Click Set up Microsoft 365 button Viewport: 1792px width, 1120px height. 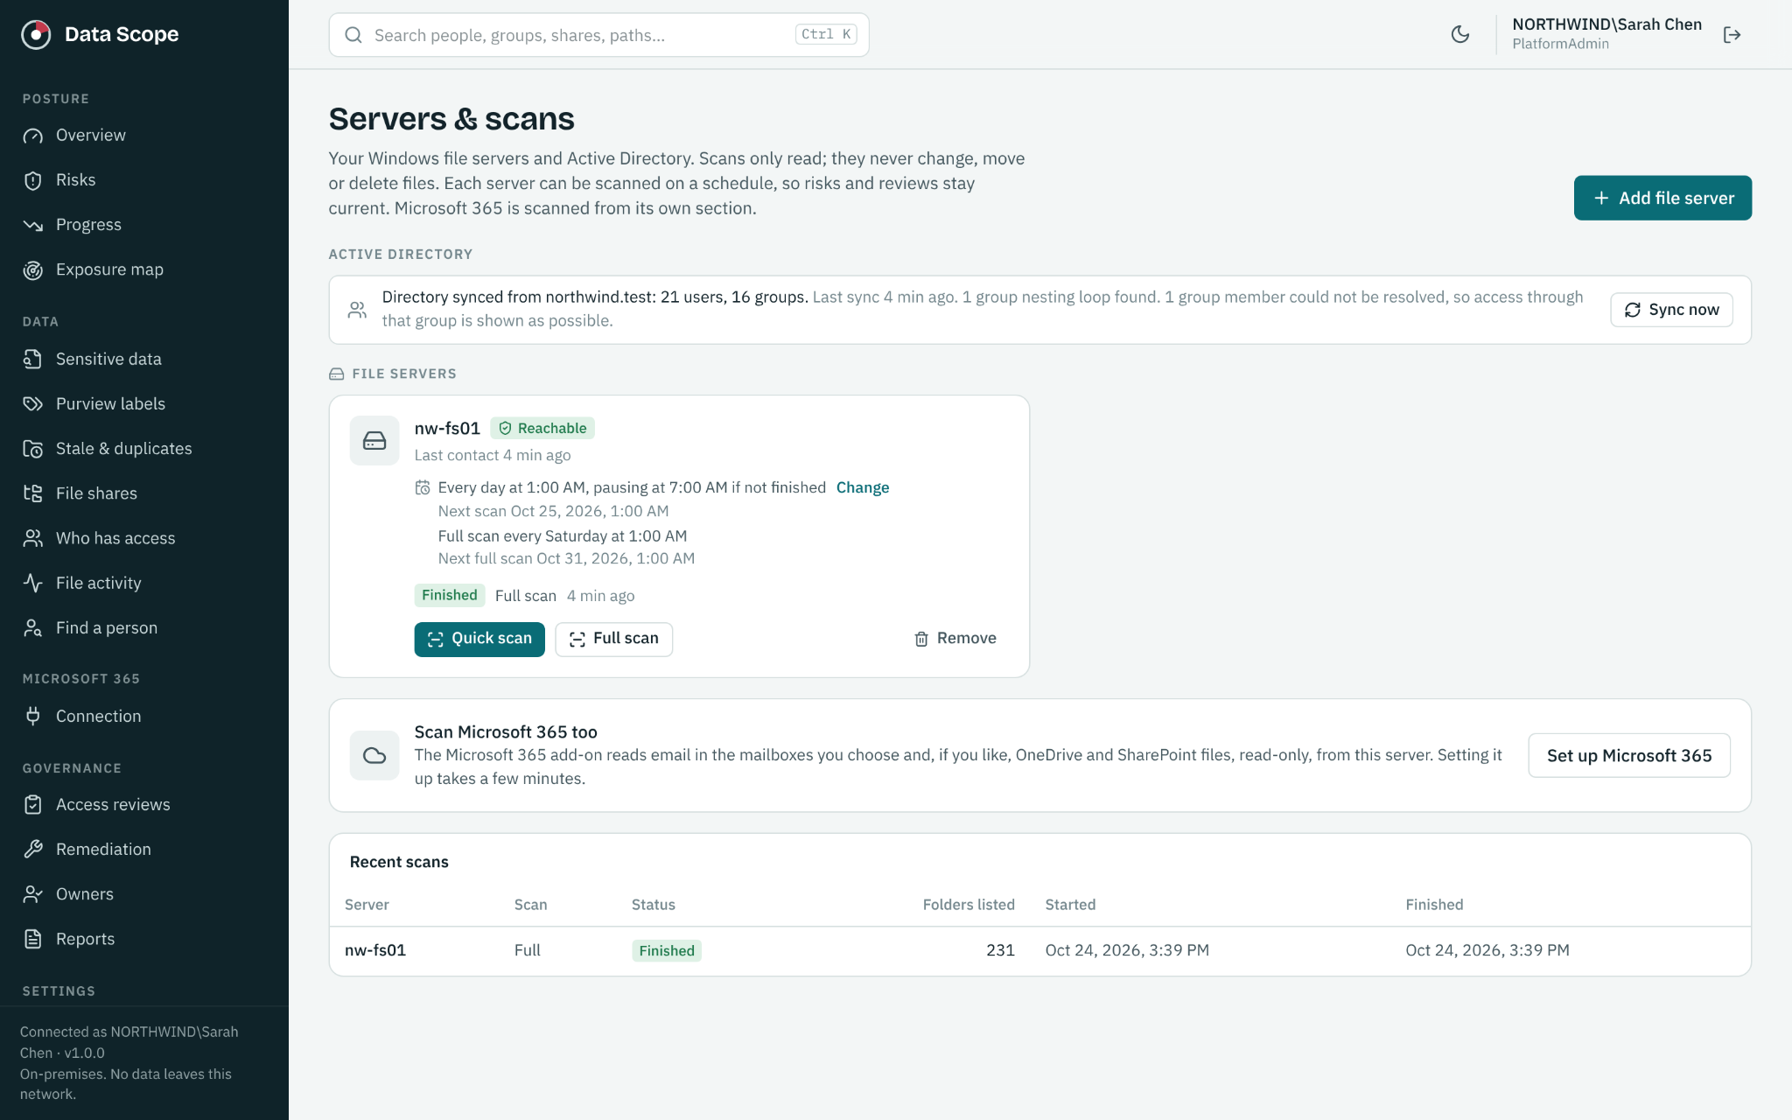(x=1629, y=755)
